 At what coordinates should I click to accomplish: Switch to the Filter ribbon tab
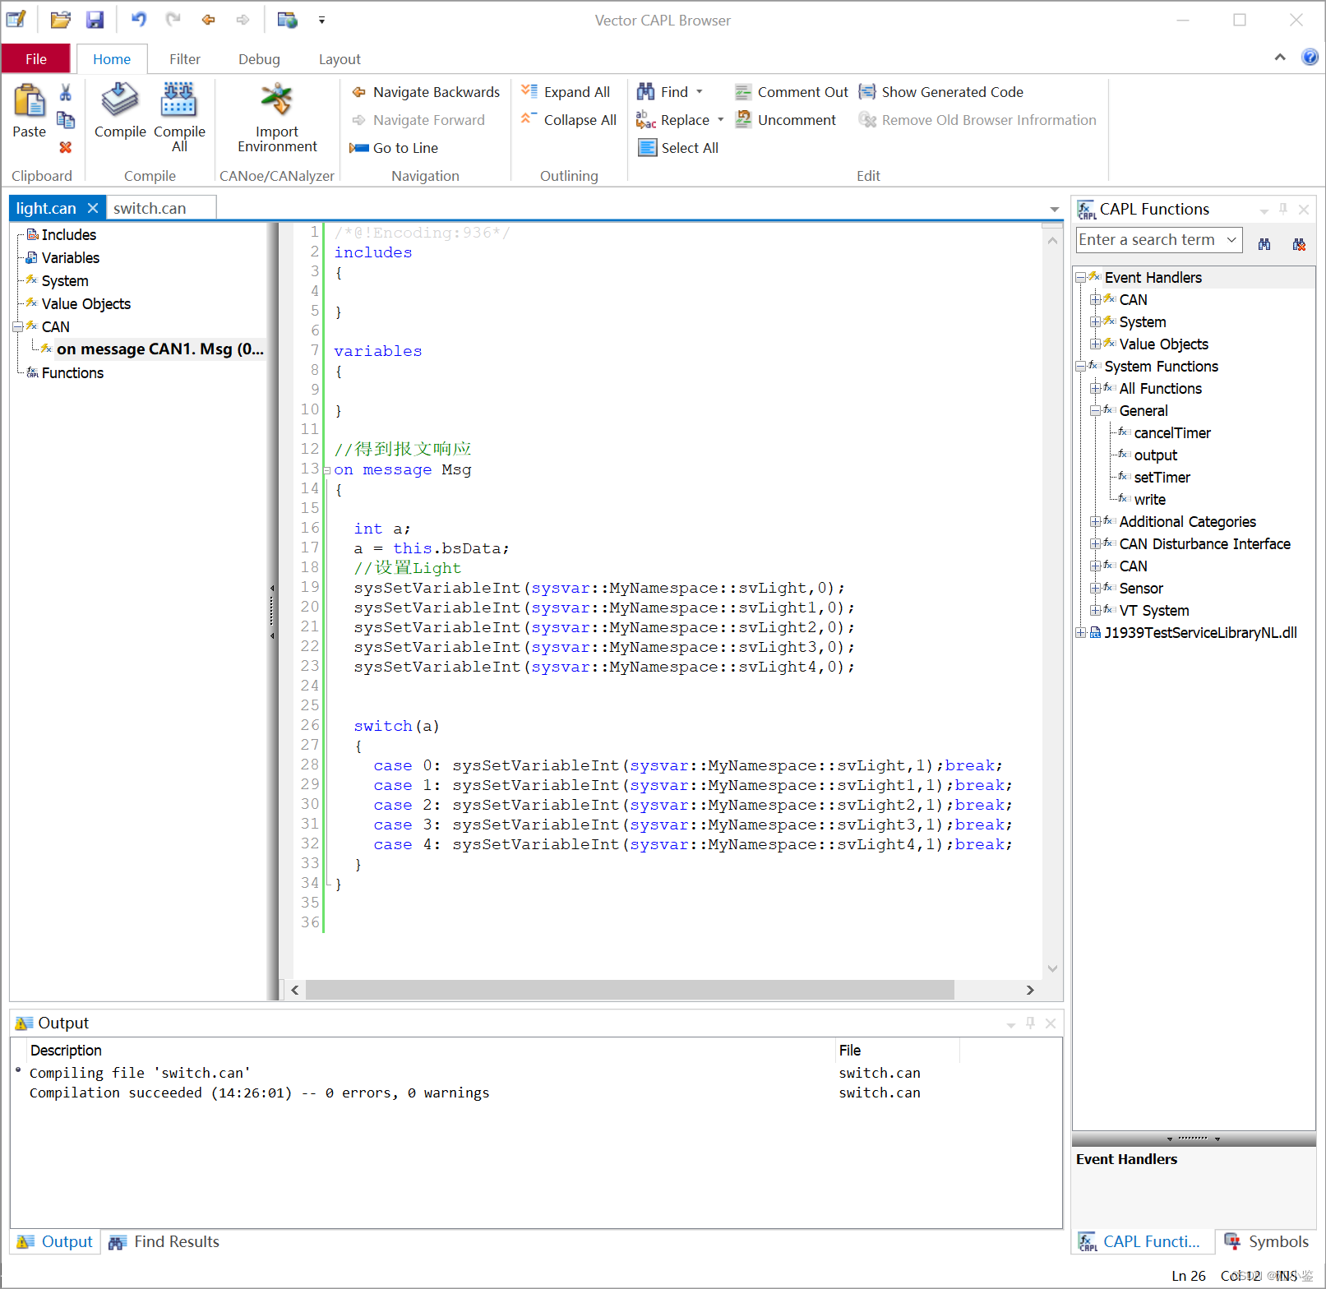pyautogui.click(x=185, y=59)
